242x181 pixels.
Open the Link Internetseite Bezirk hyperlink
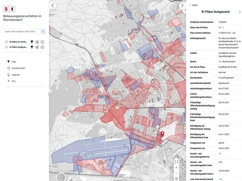(x=220, y=179)
